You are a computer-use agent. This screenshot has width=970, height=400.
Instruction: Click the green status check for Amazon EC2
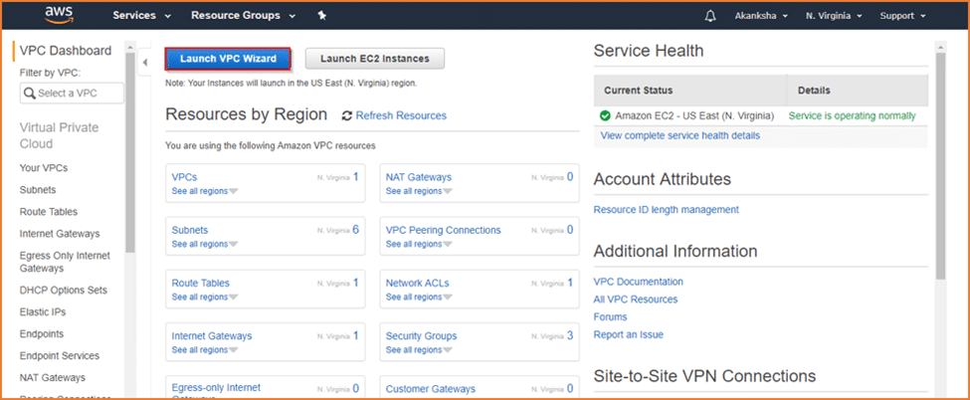click(605, 115)
